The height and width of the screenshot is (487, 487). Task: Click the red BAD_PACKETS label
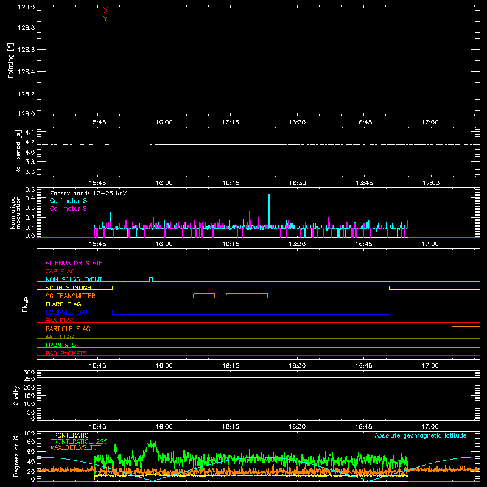point(66,353)
